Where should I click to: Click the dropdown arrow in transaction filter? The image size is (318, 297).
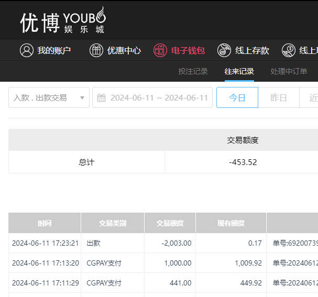tap(82, 98)
